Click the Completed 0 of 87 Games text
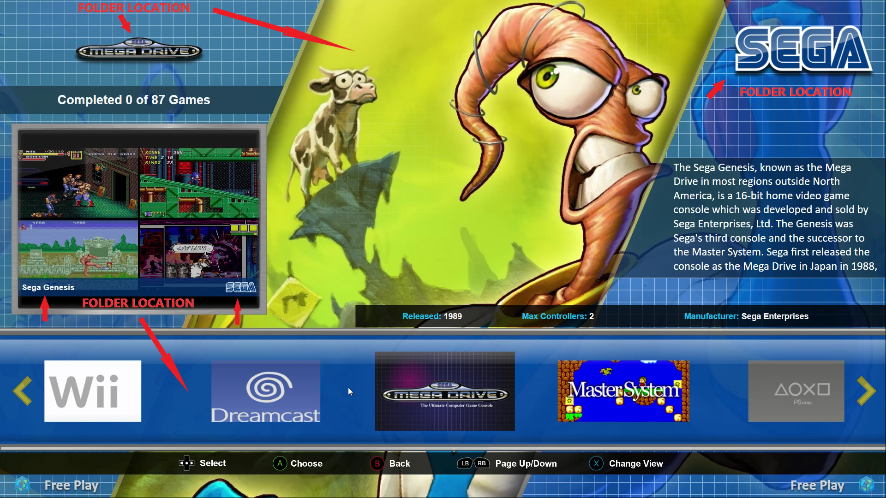 click(x=134, y=100)
